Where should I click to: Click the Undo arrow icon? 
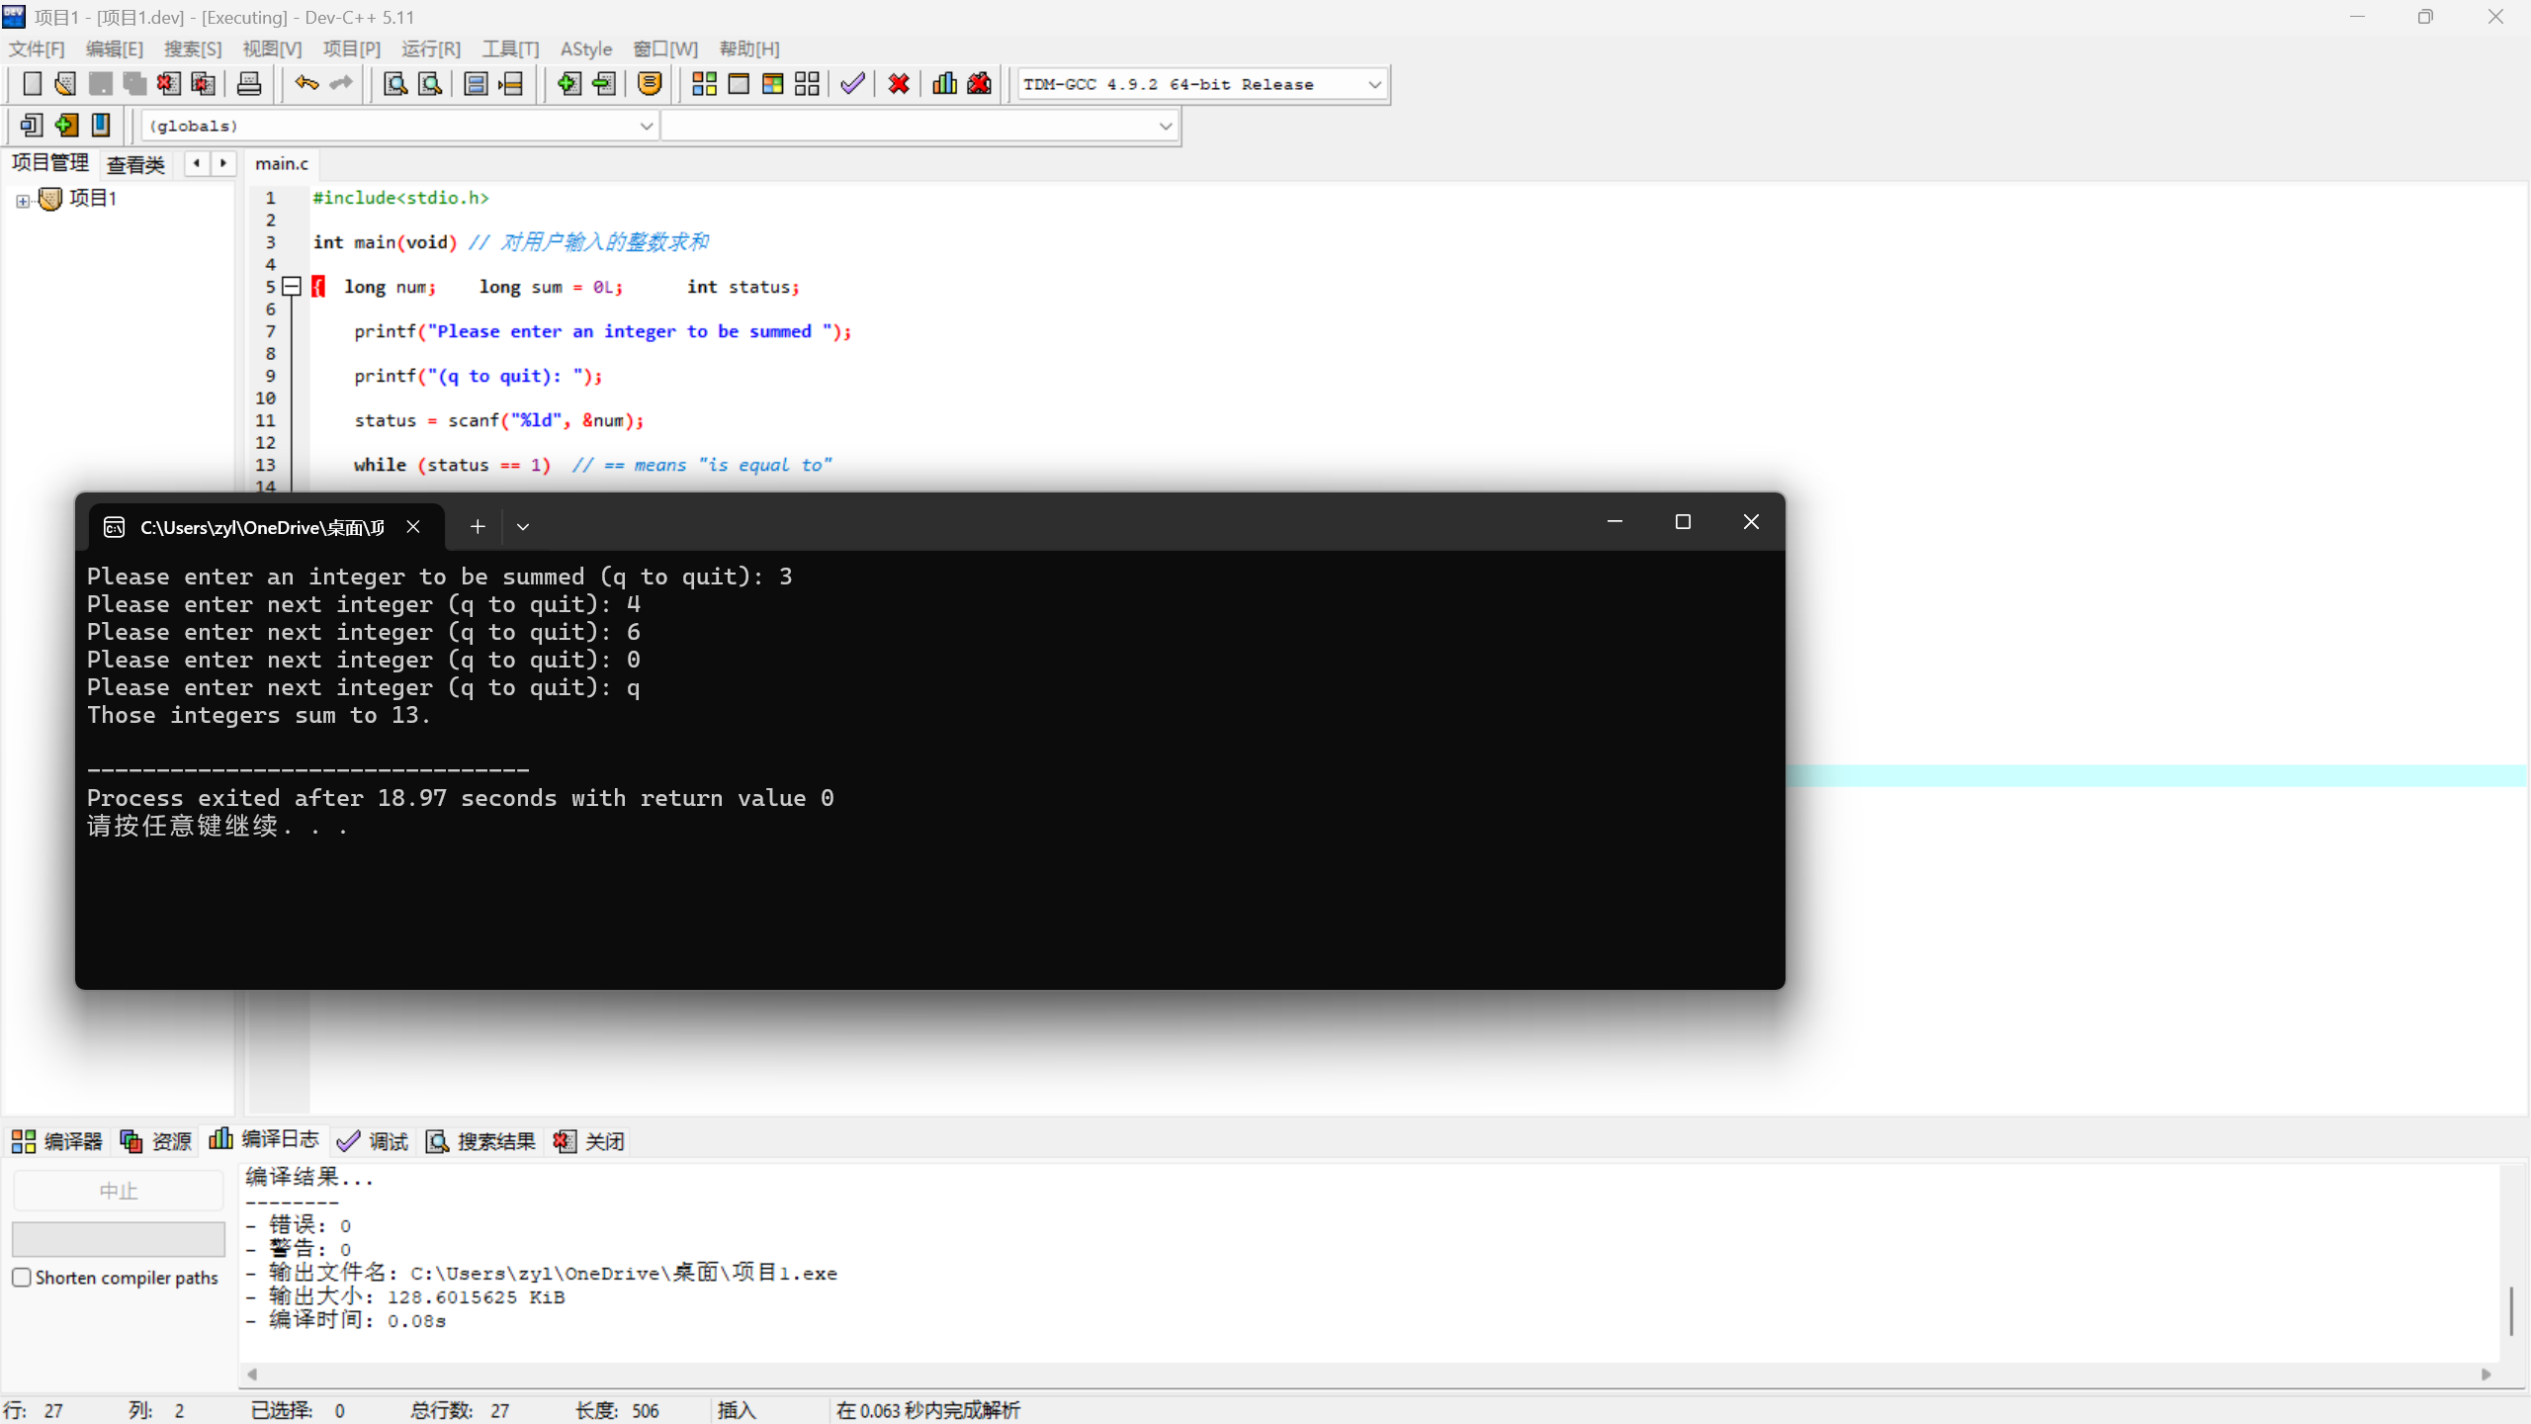[x=306, y=84]
